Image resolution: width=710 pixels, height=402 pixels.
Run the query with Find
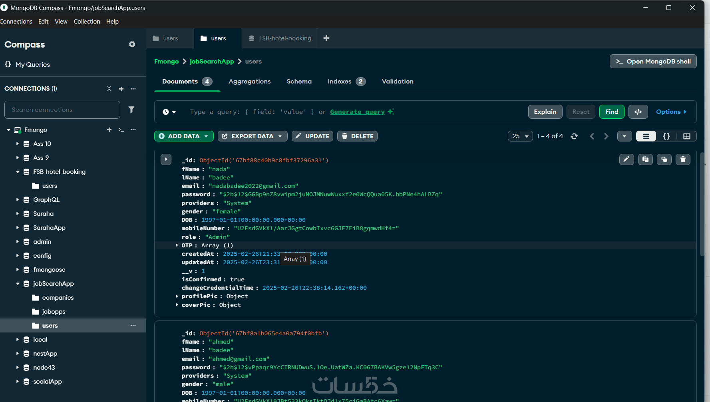612,112
